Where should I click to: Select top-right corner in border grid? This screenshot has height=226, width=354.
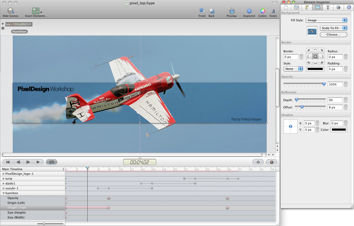point(321,51)
